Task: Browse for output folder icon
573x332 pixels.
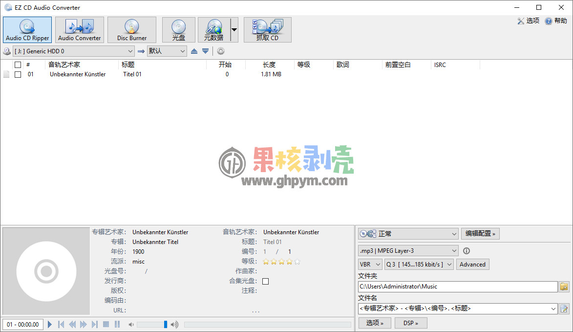Action: tap(564, 287)
